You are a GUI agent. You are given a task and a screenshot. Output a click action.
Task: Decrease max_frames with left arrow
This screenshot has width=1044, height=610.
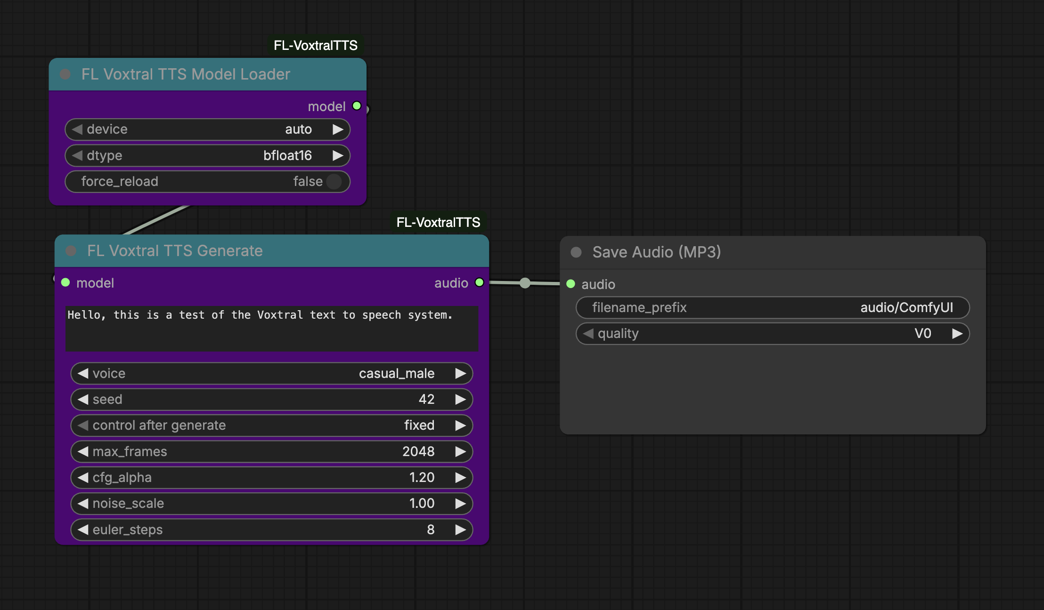coord(83,451)
